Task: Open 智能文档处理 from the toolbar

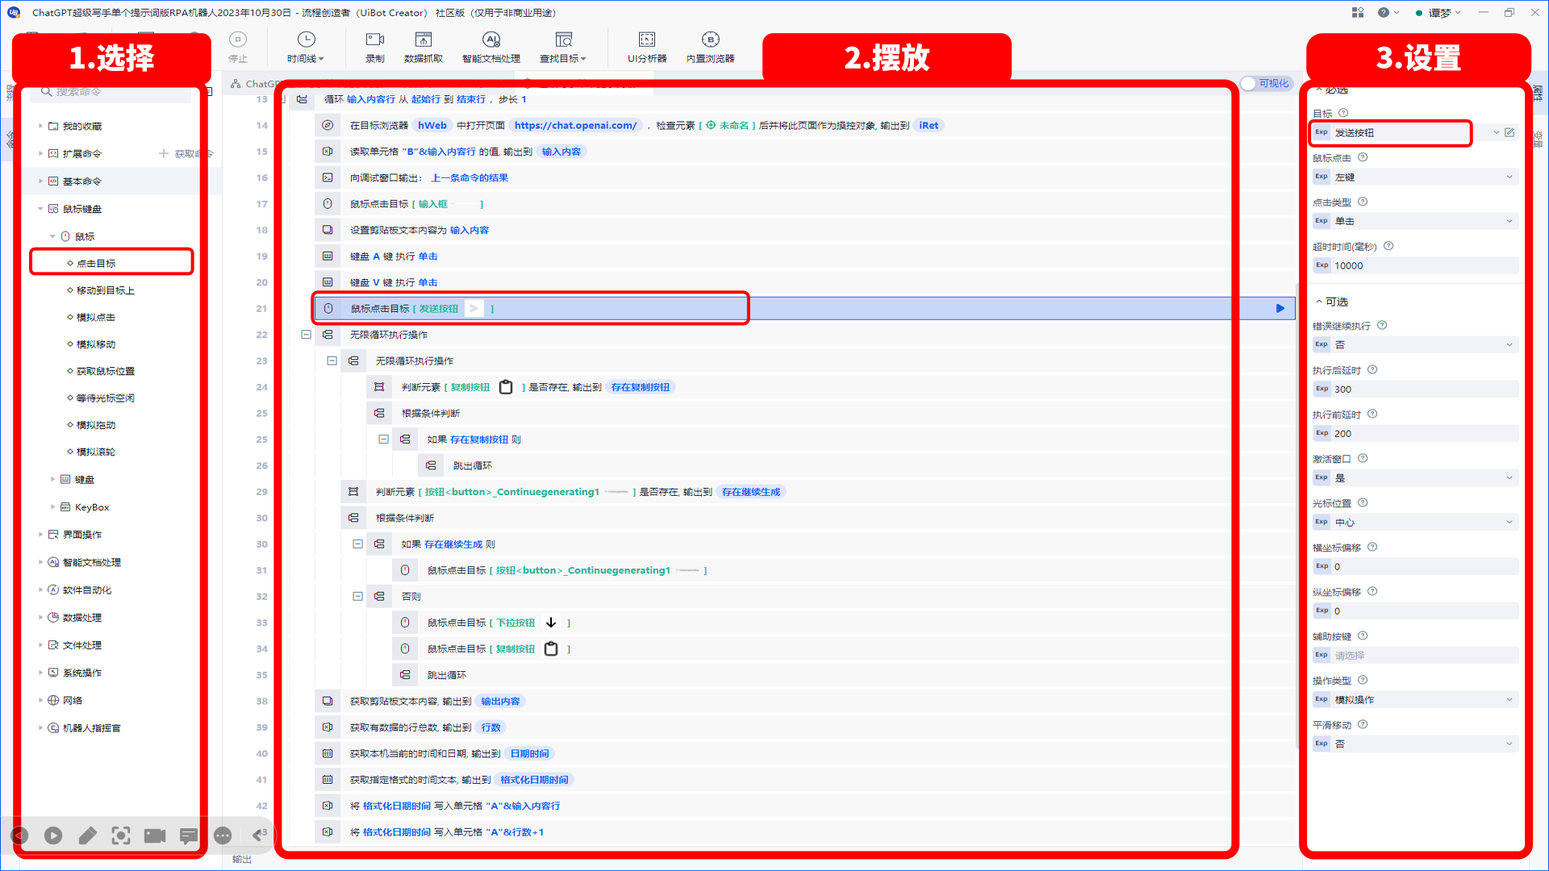Action: pos(491,47)
